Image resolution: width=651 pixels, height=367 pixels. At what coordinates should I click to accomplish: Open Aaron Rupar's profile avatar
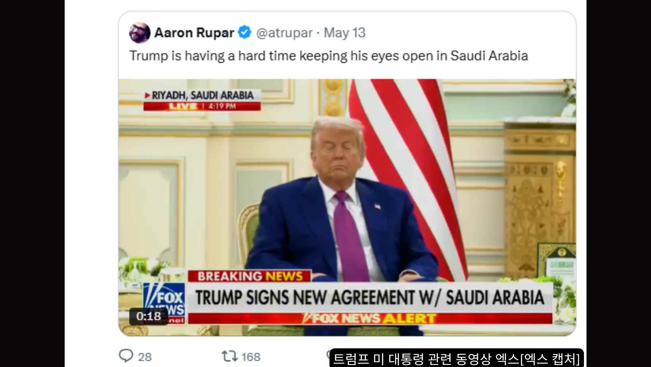[x=140, y=33]
